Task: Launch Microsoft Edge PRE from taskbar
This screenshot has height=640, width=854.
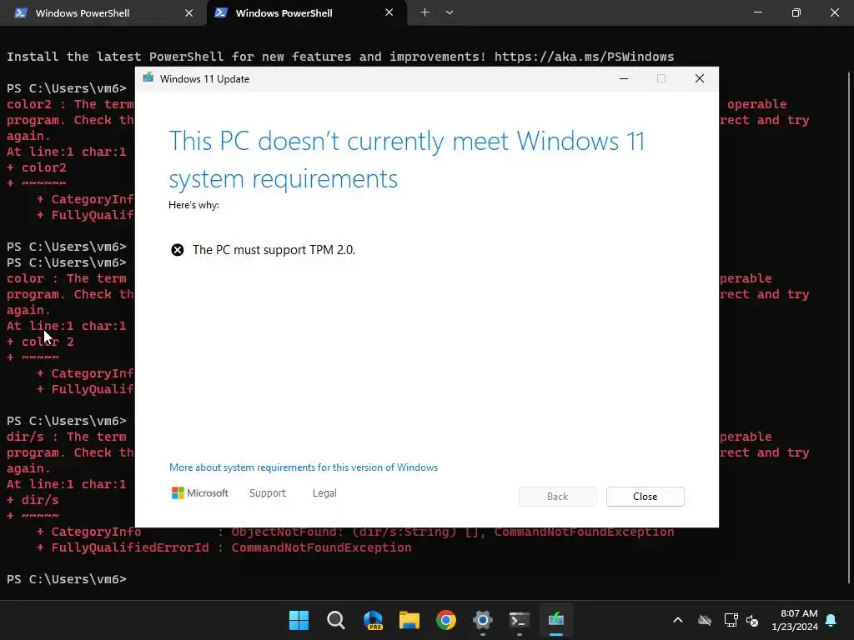Action: (x=373, y=620)
